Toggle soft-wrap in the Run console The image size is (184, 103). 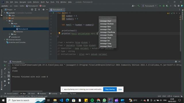[x=9, y=72]
